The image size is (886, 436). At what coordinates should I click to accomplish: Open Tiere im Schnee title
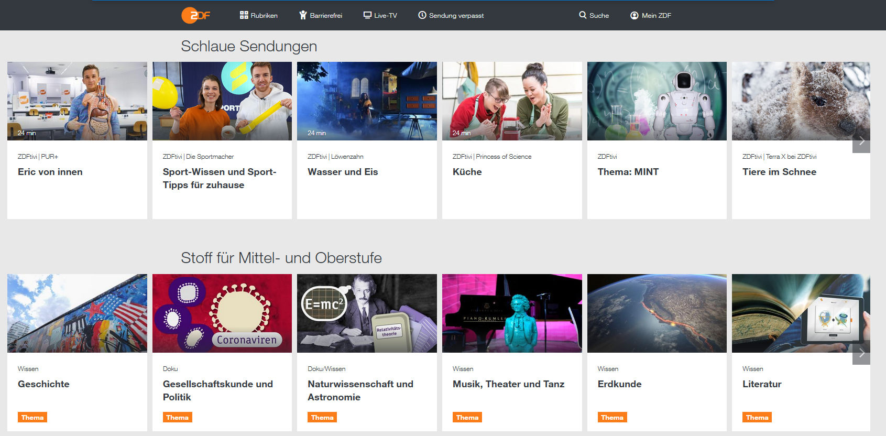779,172
